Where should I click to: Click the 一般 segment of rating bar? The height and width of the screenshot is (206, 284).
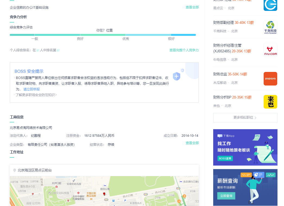click(x=22, y=35)
